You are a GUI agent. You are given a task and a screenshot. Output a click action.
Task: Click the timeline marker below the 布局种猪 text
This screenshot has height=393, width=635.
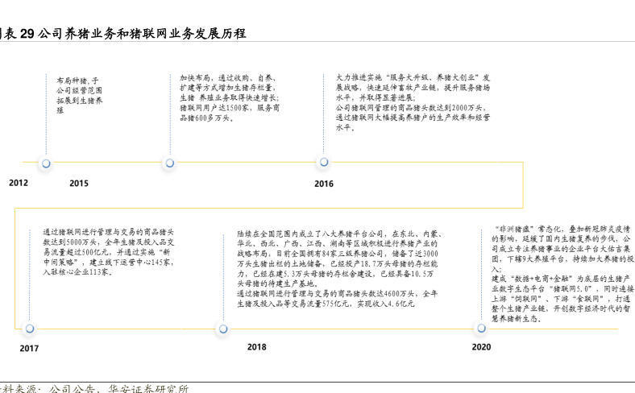pyautogui.click(x=46, y=163)
